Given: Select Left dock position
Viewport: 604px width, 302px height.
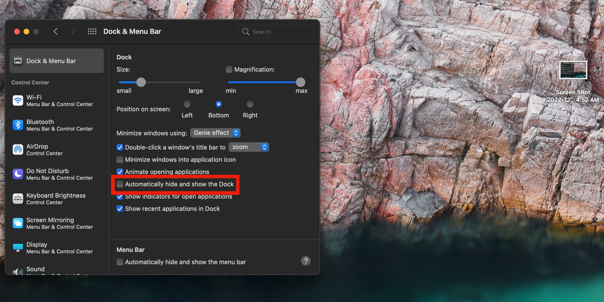Looking at the screenshot, I should 187,104.
